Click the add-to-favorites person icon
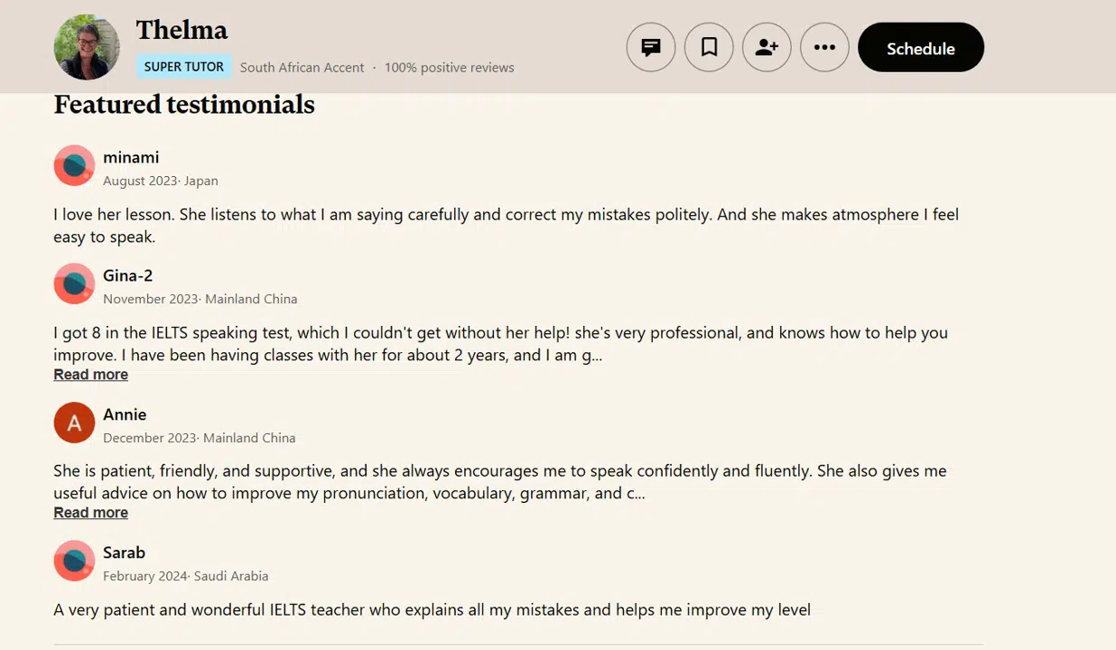The width and height of the screenshot is (1116, 650). click(767, 47)
